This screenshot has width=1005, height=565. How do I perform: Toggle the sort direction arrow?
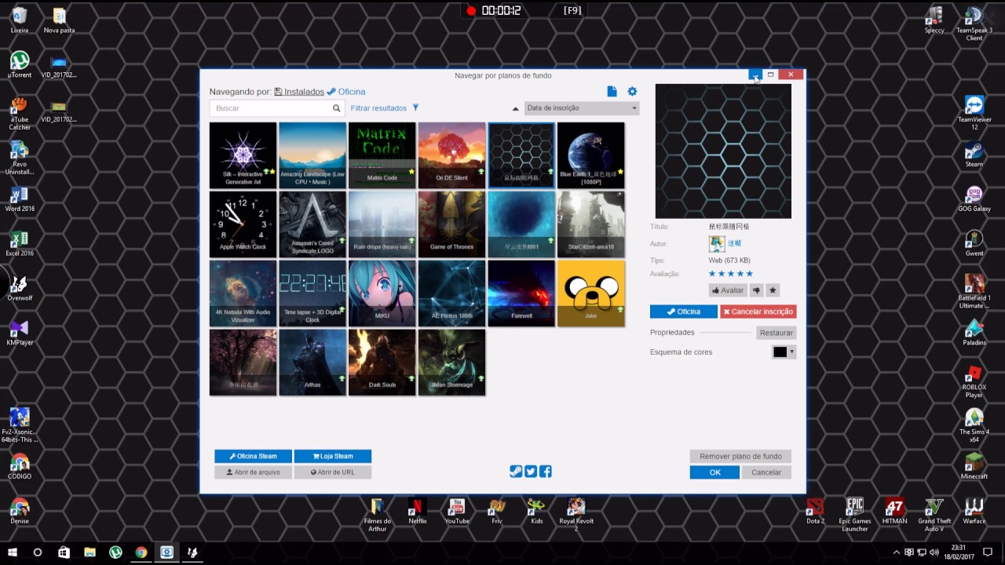click(x=516, y=108)
